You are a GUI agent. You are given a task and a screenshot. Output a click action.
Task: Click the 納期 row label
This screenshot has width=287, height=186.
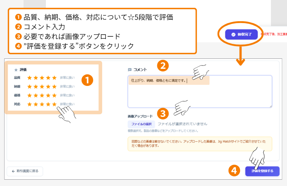[x=17, y=86]
